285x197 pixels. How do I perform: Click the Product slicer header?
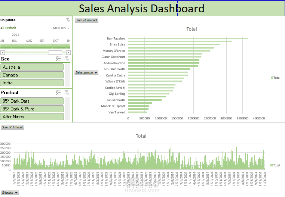coord(9,93)
